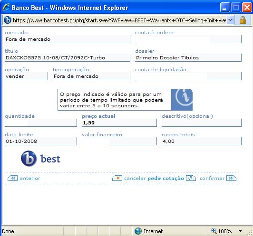The width and height of the screenshot is (253, 236).
Task: Click the Internet Explorer title bar icon
Action: pyautogui.click(x=6, y=7)
